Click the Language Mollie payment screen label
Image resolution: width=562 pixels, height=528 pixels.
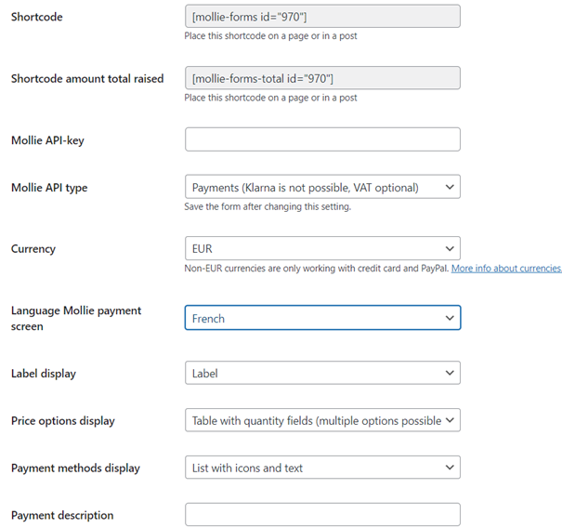76,318
